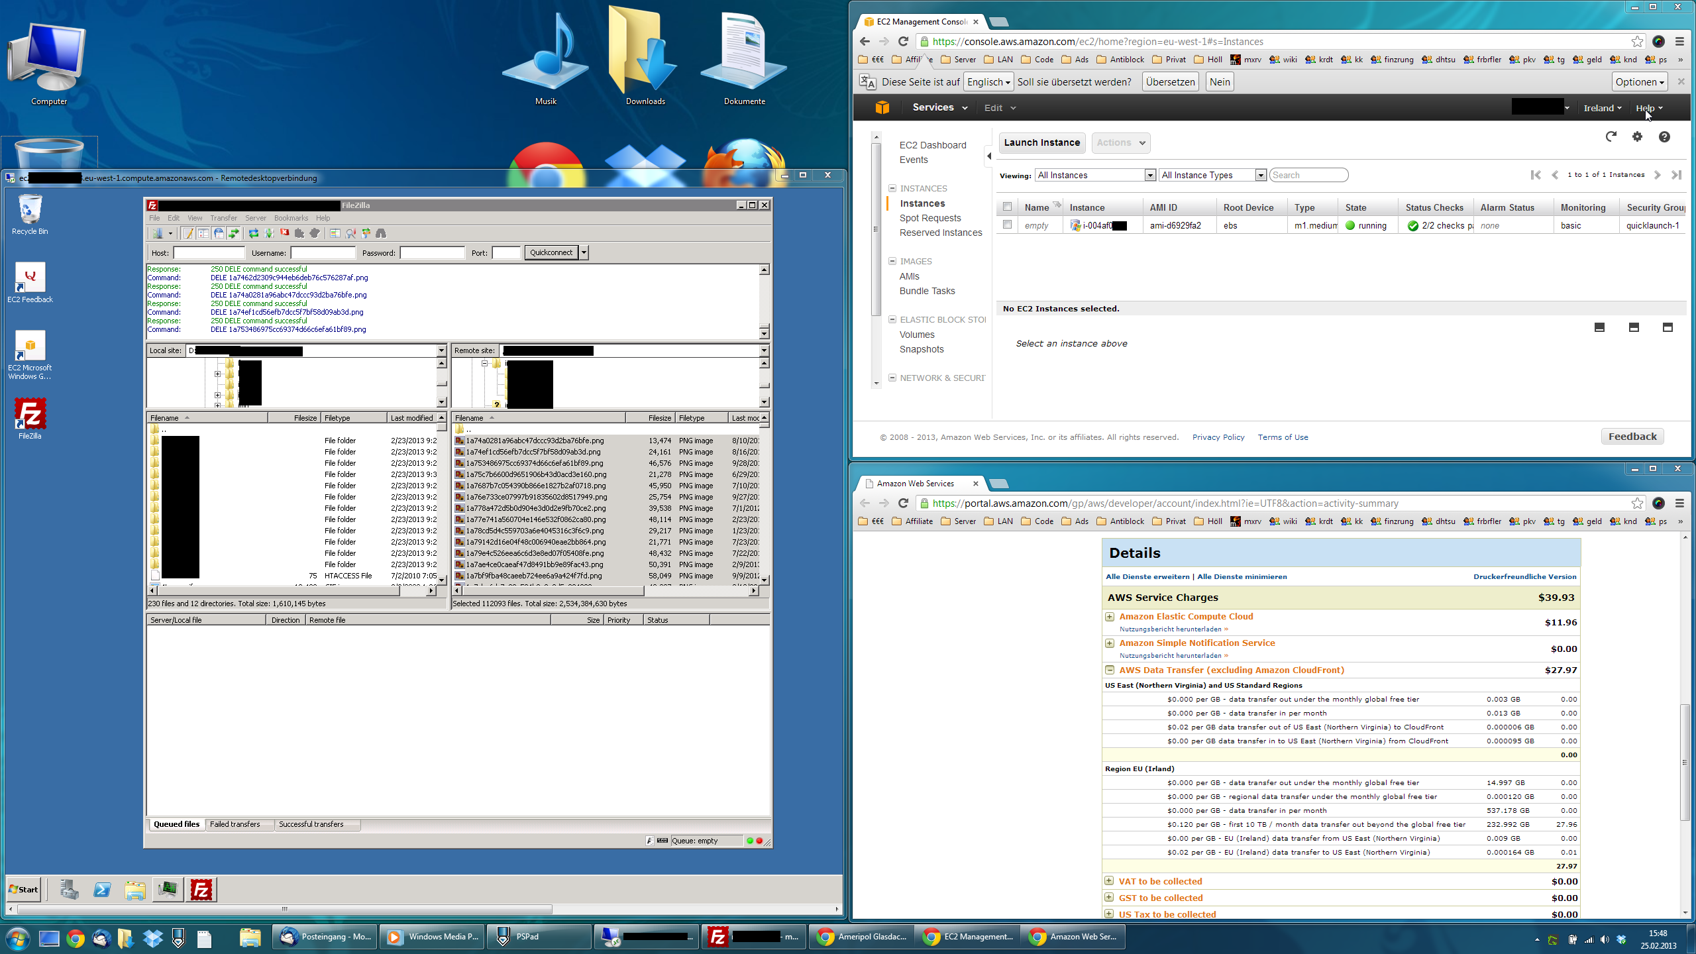Open FileZilla remote file search binoculars
Image resolution: width=1696 pixels, height=954 pixels.
pyautogui.click(x=381, y=233)
